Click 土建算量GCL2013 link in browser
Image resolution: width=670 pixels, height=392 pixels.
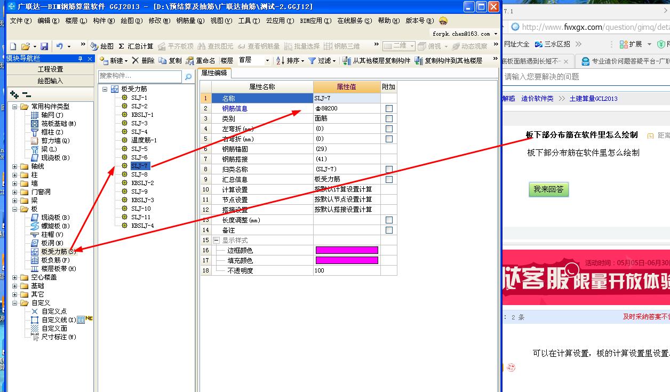click(x=594, y=99)
